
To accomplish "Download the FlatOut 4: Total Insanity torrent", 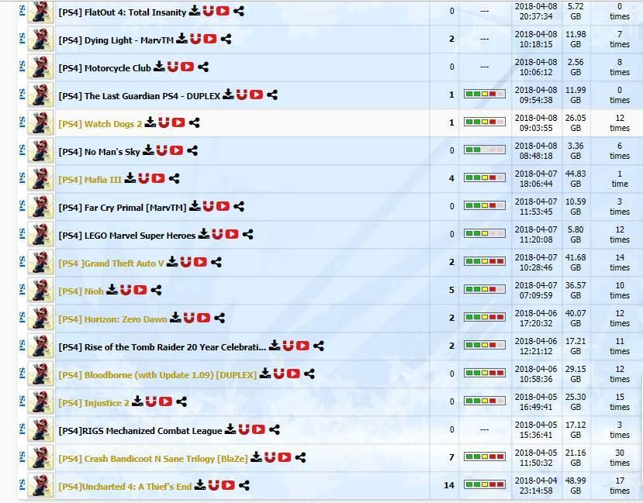I will [x=195, y=11].
